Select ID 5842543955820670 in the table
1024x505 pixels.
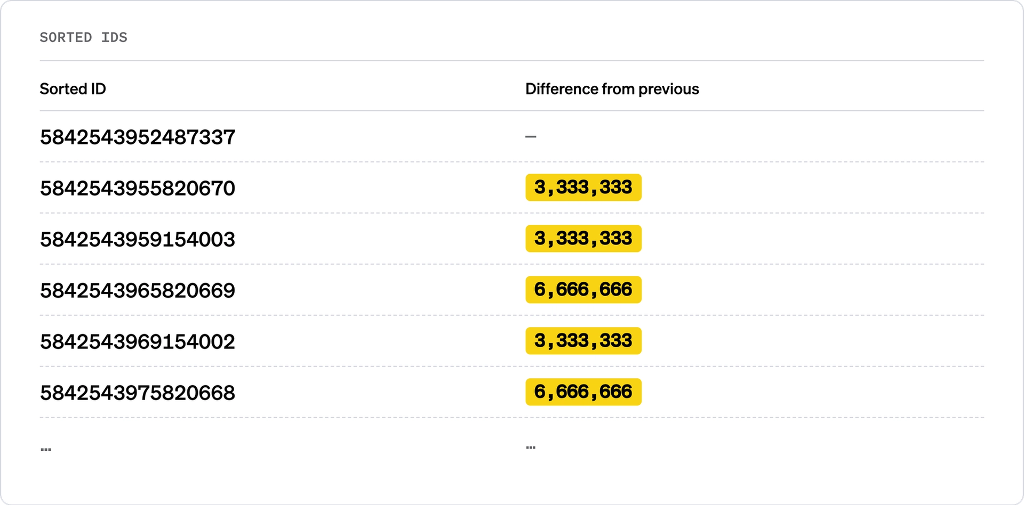click(138, 189)
